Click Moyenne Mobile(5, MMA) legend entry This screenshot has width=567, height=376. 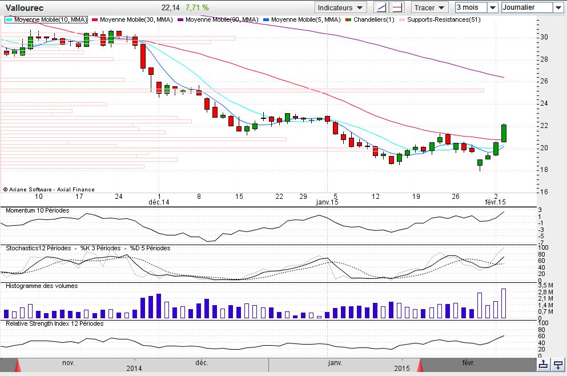[x=302, y=19]
